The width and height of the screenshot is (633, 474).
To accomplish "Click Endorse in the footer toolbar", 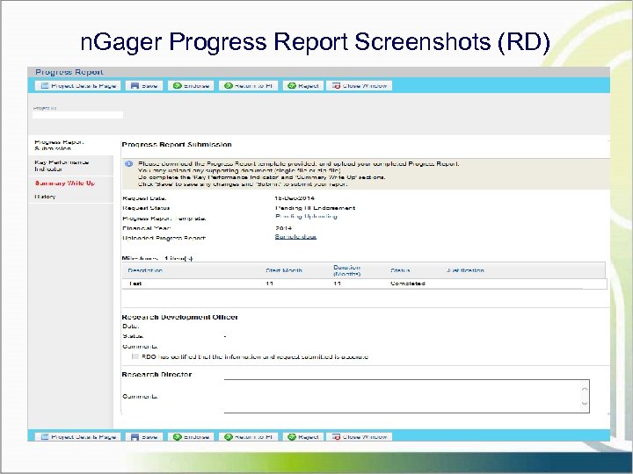I will coord(191,436).
